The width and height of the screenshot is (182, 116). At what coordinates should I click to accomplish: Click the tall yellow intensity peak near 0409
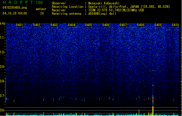pos(153,111)
